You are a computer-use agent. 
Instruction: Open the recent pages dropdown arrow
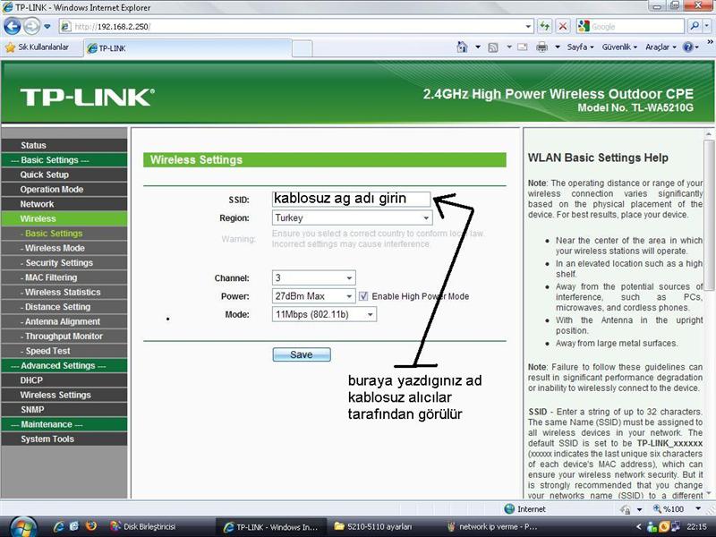(47, 27)
